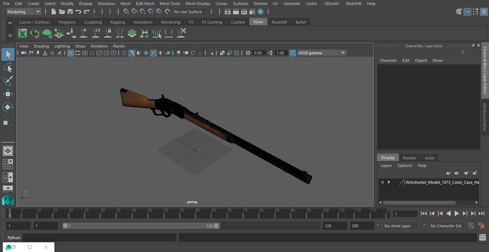The image size is (489, 252).
Task: Click the current frame field
Action: point(405,214)
